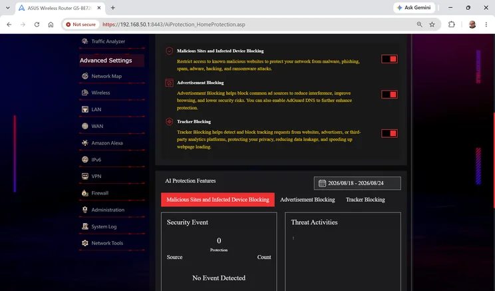Click the Protection count value 0
Screen dimensions: 495x291
point(219,241)
